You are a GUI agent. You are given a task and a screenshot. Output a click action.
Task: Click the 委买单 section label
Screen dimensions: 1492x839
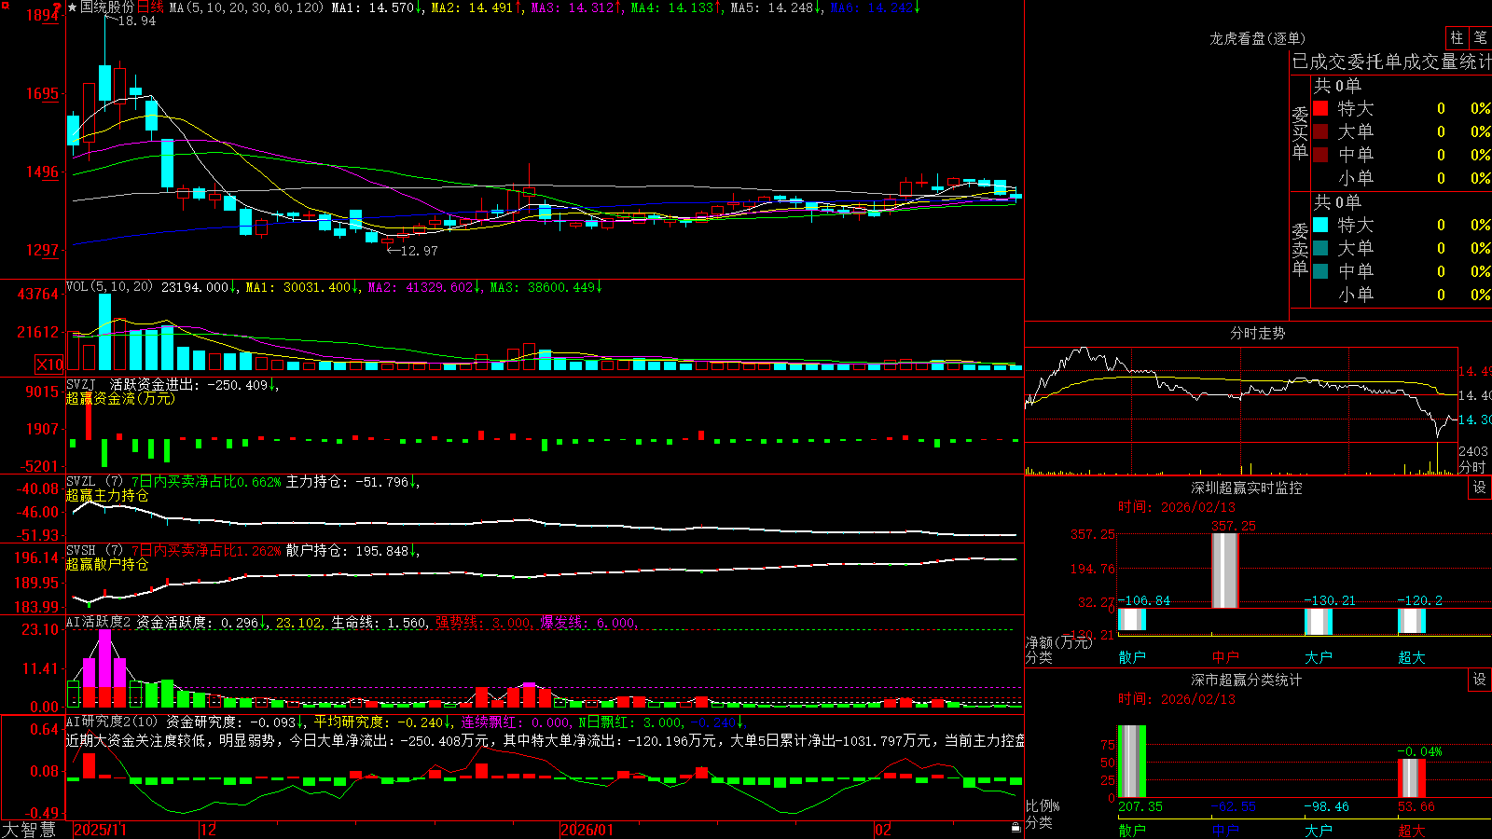click(1300, 132)
